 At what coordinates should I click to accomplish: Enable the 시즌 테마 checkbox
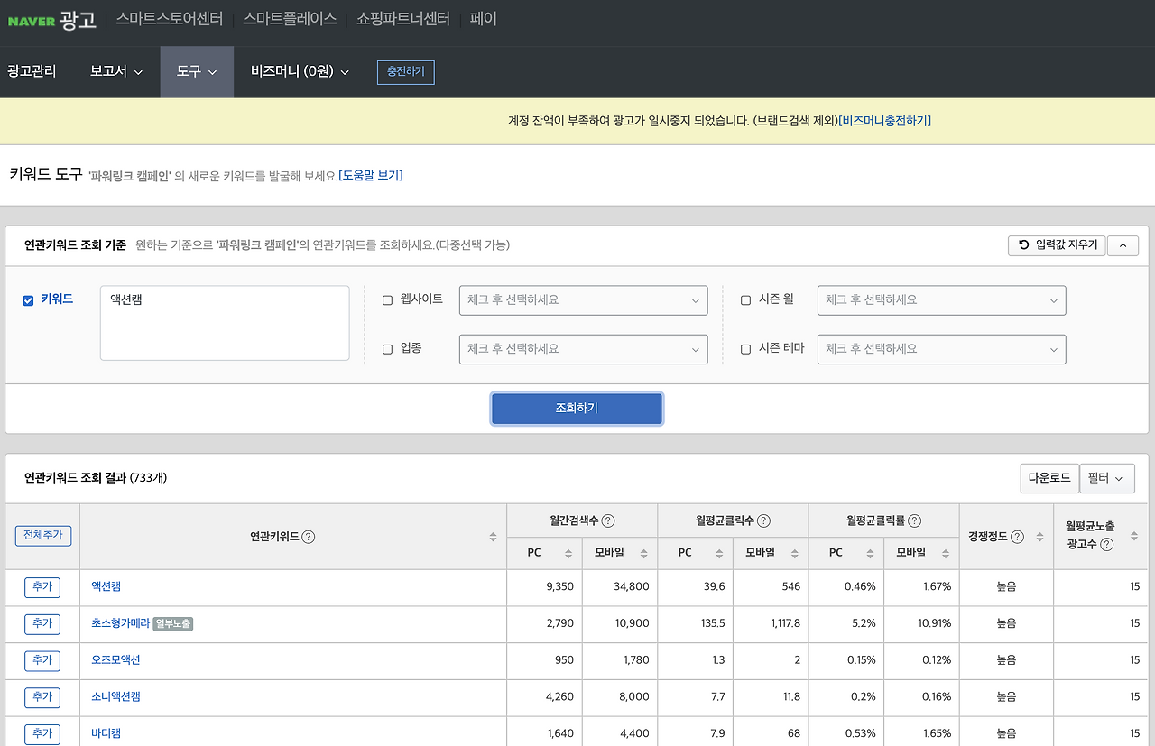click(x=745, y=349)
